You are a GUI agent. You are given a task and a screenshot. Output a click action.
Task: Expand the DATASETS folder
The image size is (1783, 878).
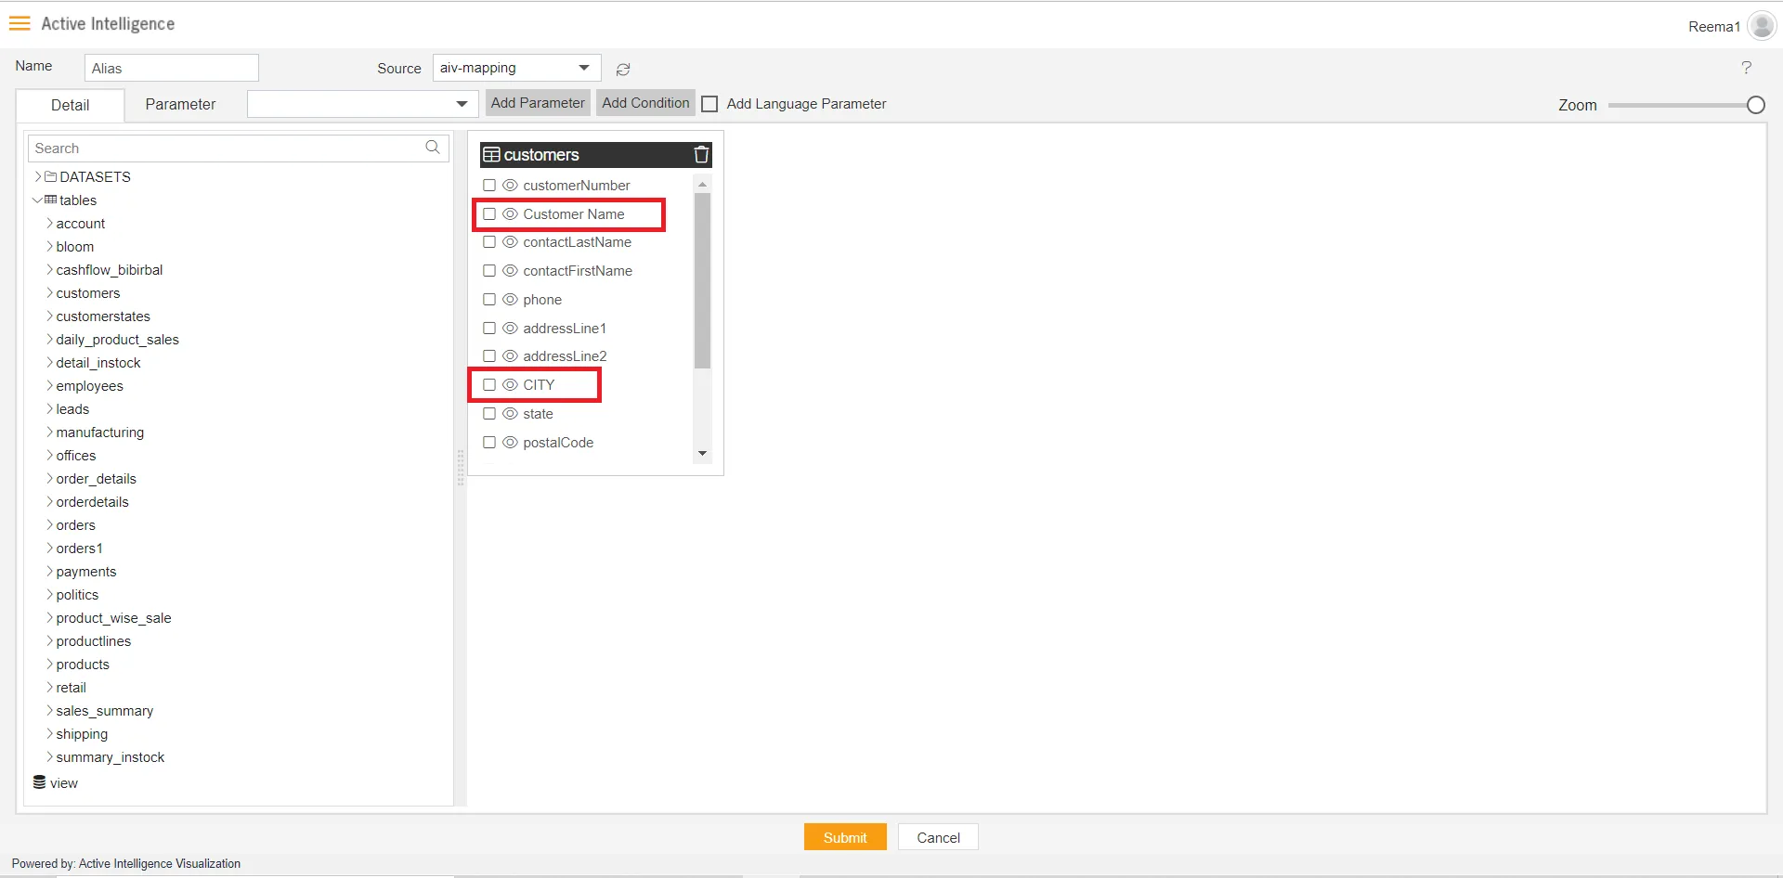[38, 176]
